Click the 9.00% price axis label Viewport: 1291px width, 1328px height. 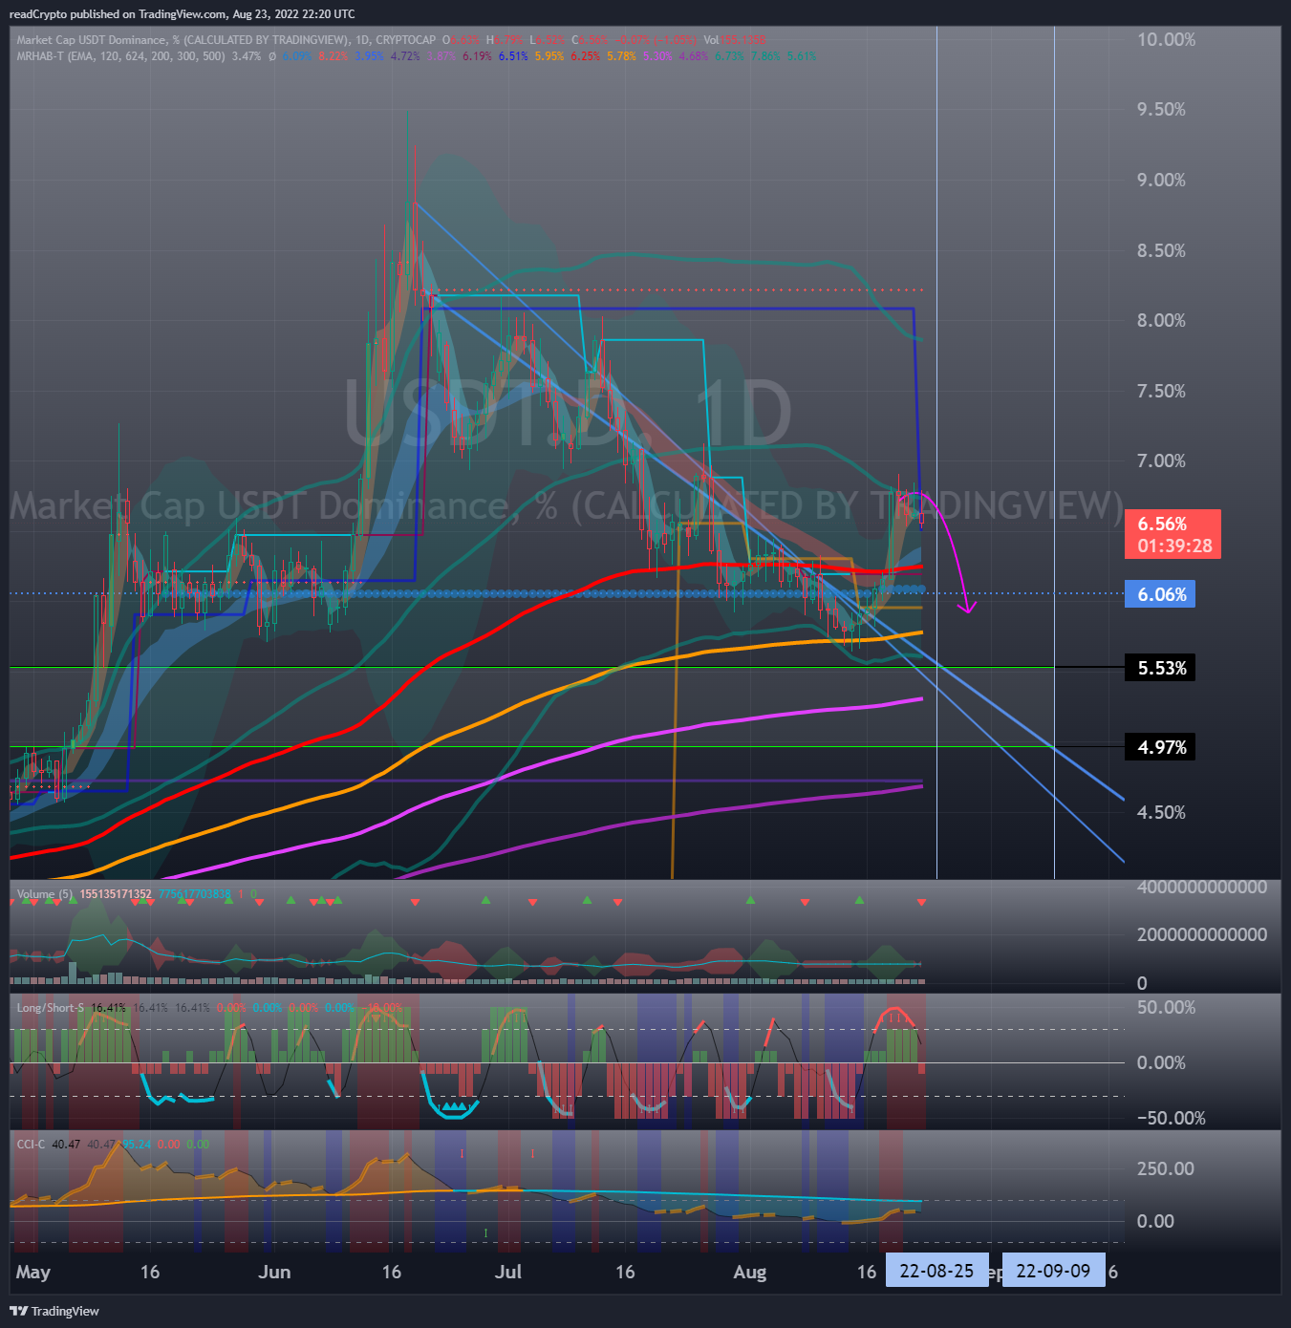[x=1161, y=180]
